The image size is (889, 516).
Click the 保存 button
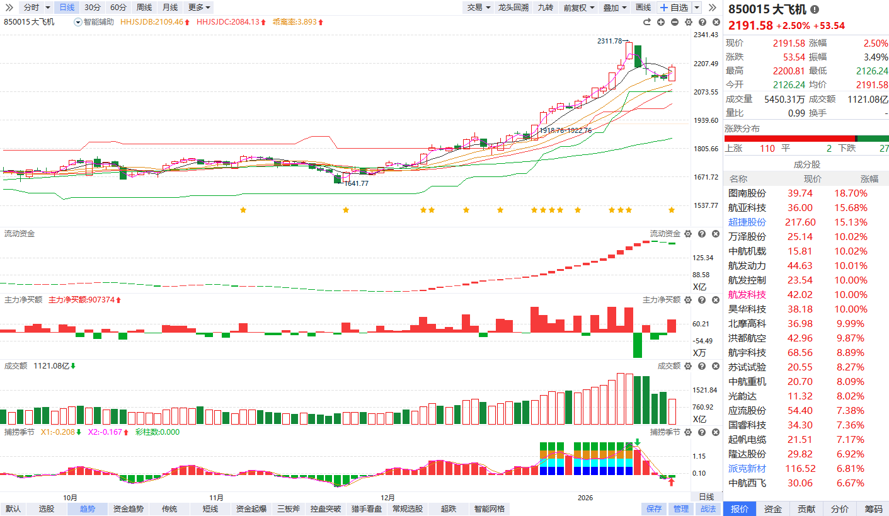(654, 509)
